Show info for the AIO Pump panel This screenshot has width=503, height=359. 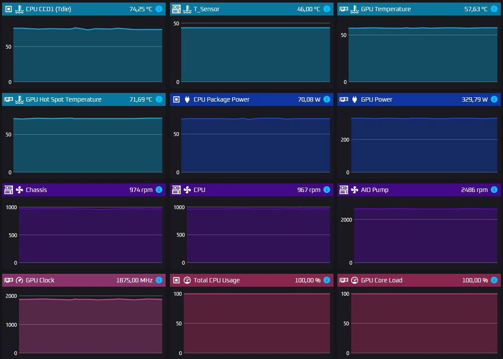pyautogui.click(x=494, y=190)
